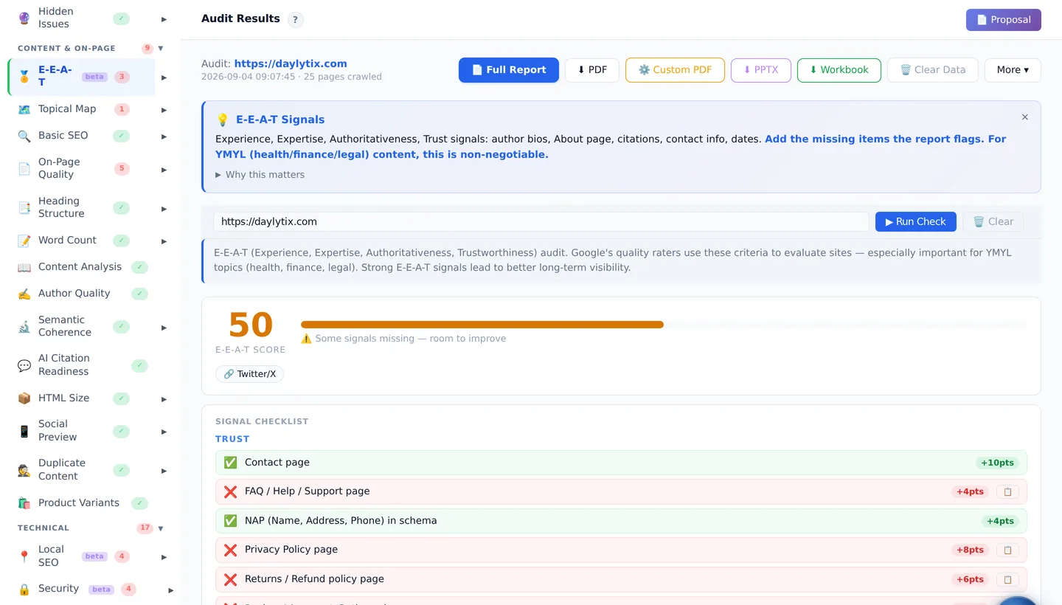Expand the Word Count submenu arrow
This screenshot has height=605, width=1062.
164,241
